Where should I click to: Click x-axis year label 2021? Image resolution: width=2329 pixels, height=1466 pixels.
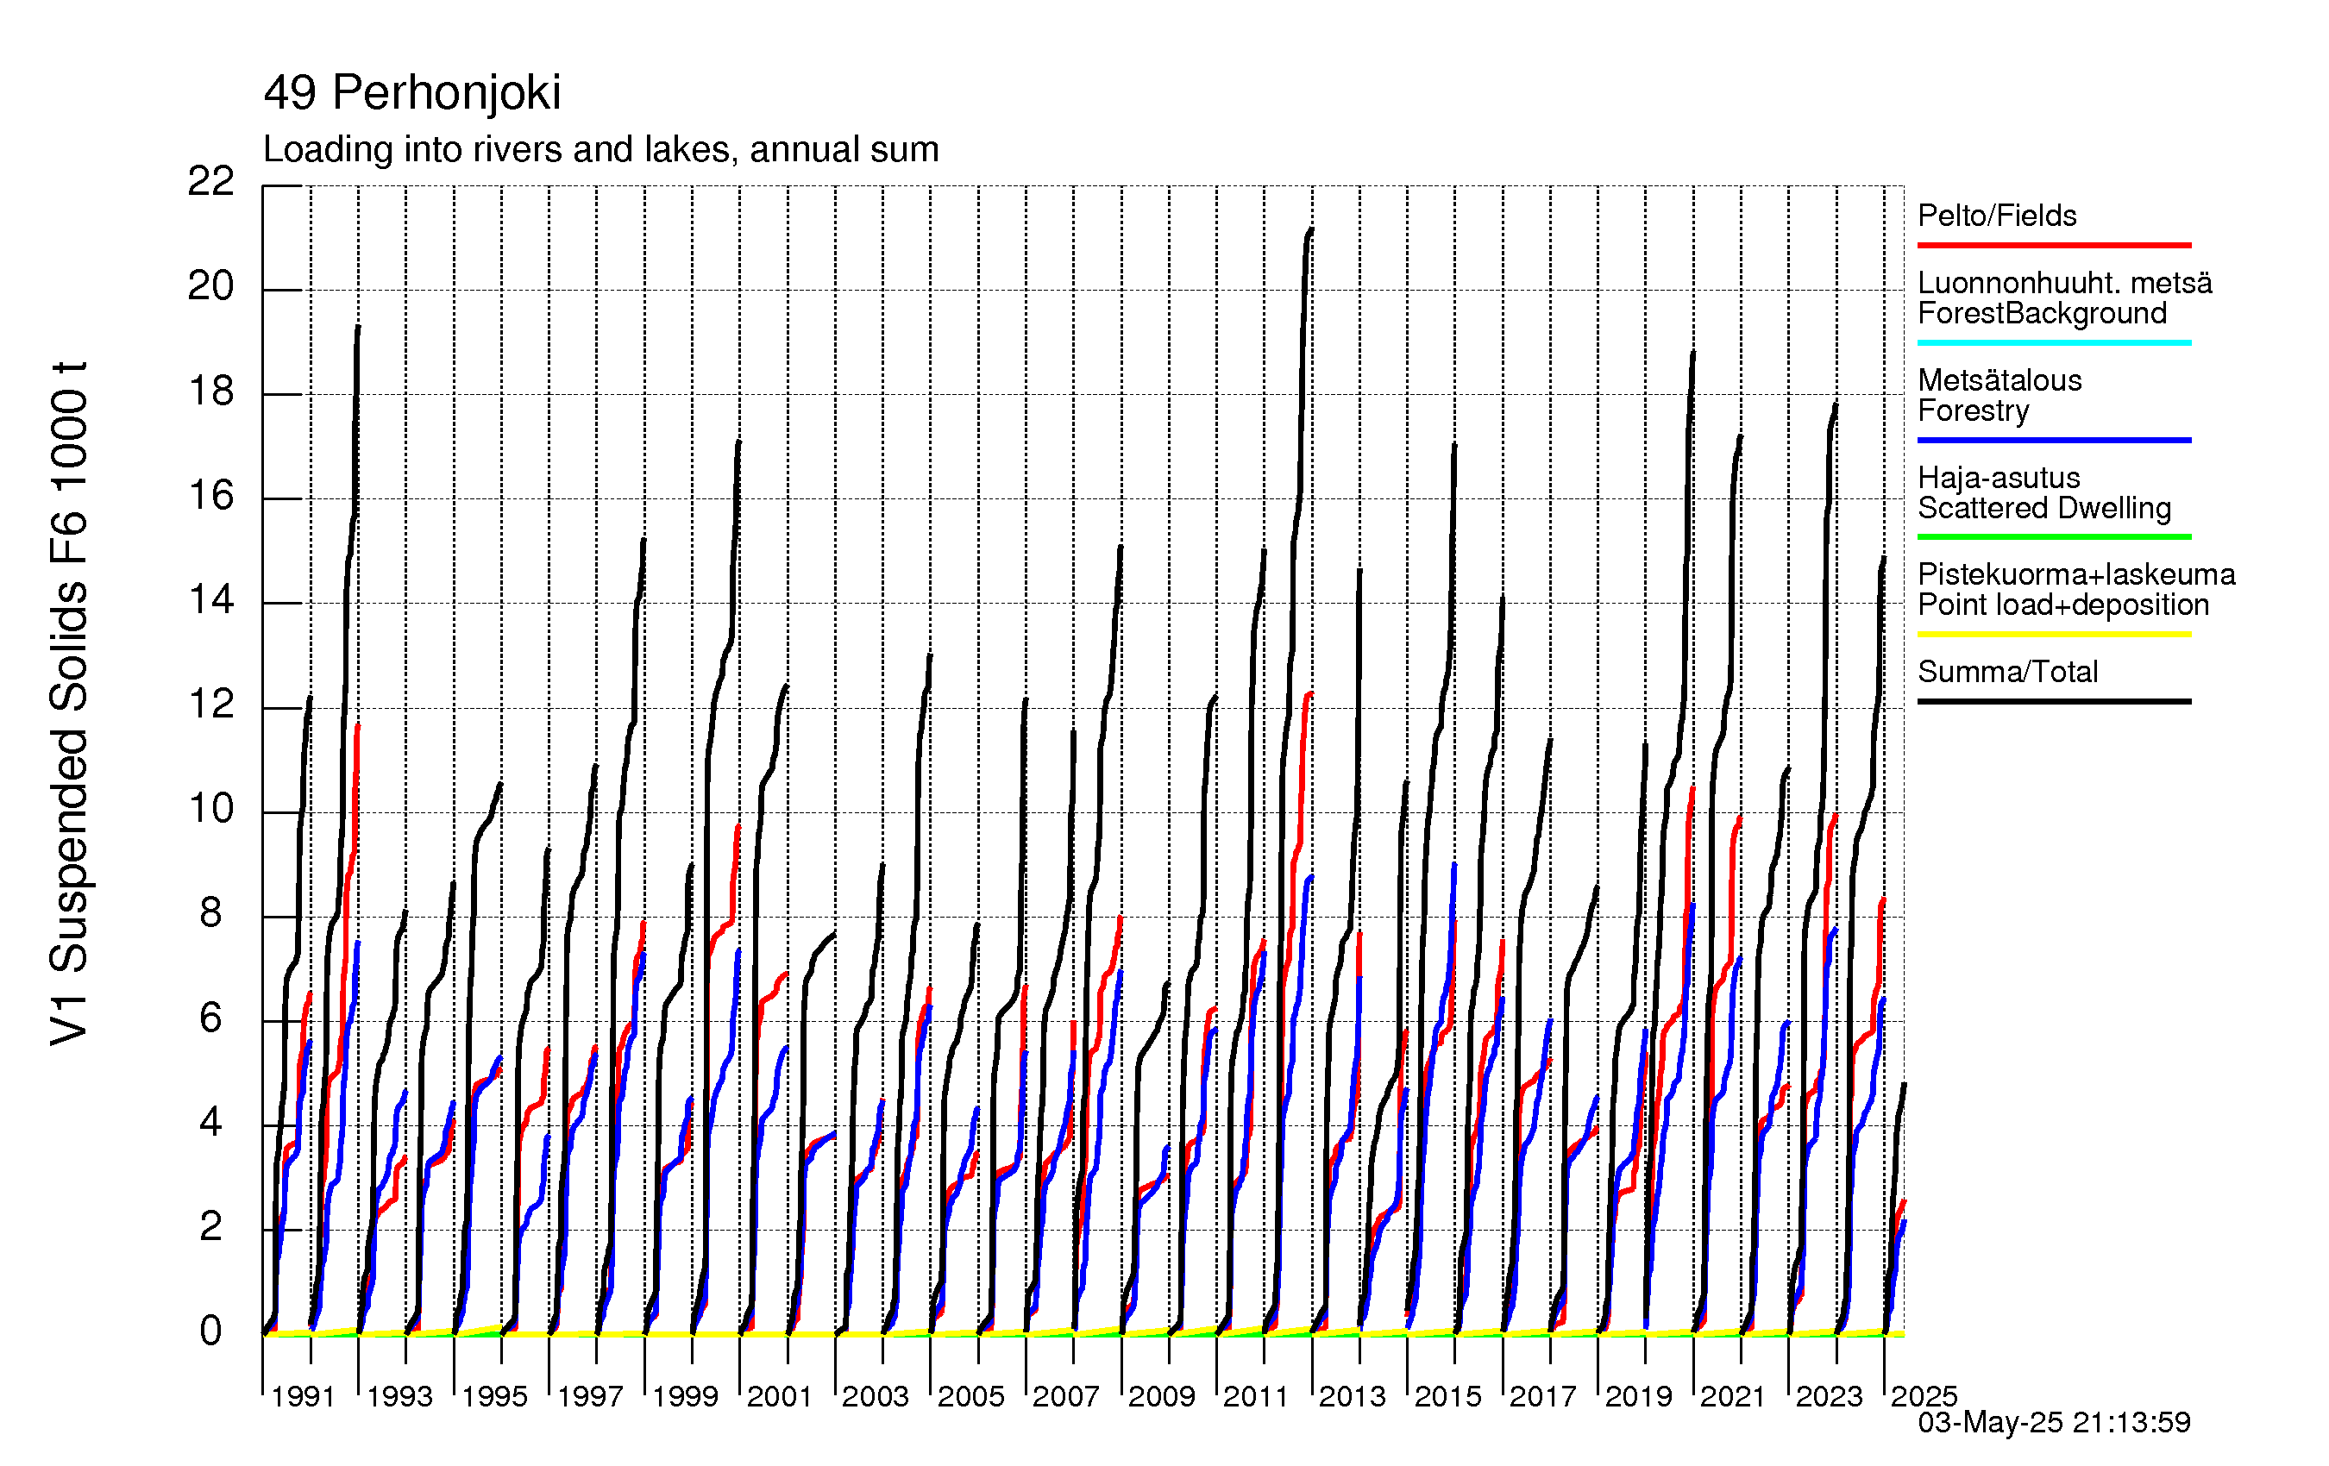1733,1396
